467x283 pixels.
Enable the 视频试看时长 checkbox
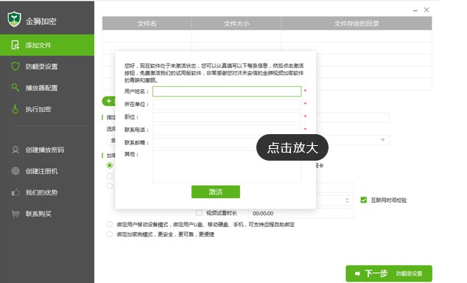[199, 213]
